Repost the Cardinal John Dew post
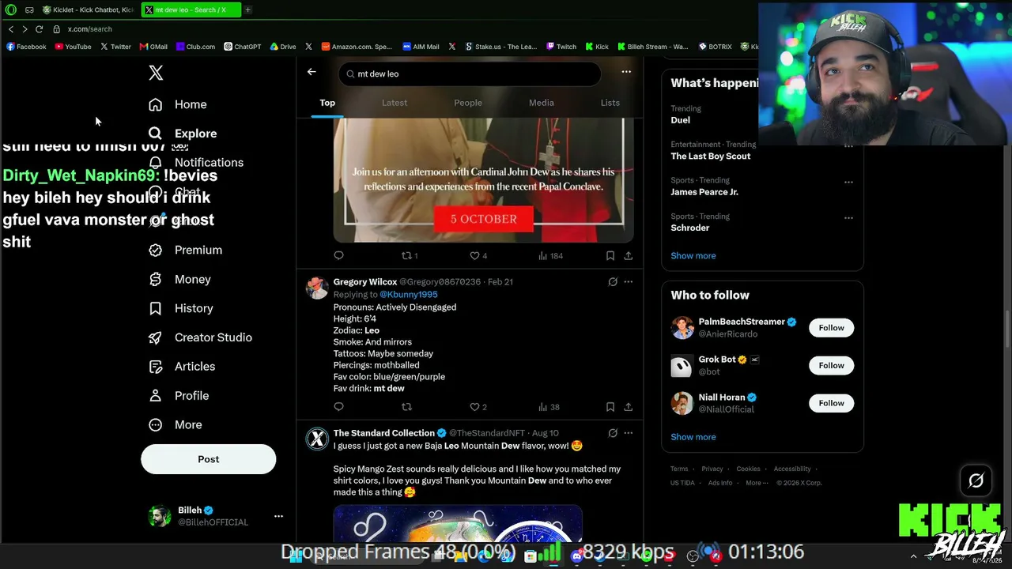This screenshot has height=569, width=1012. coord(410,255)
